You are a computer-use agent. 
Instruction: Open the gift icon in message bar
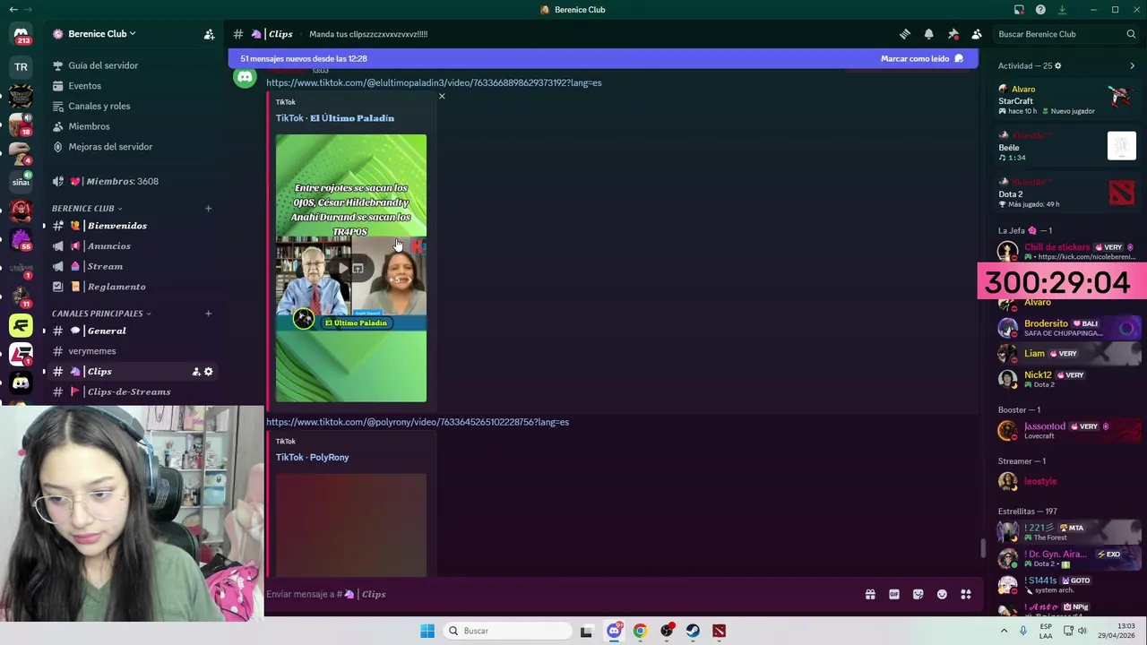[870, 594]
